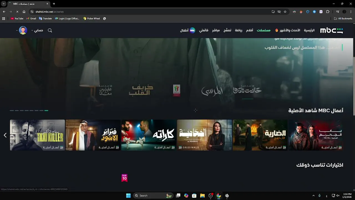355x200 pixels.
Task: Go back with browser back arrow
Action: pyautogui.click(x=4, y=12)
